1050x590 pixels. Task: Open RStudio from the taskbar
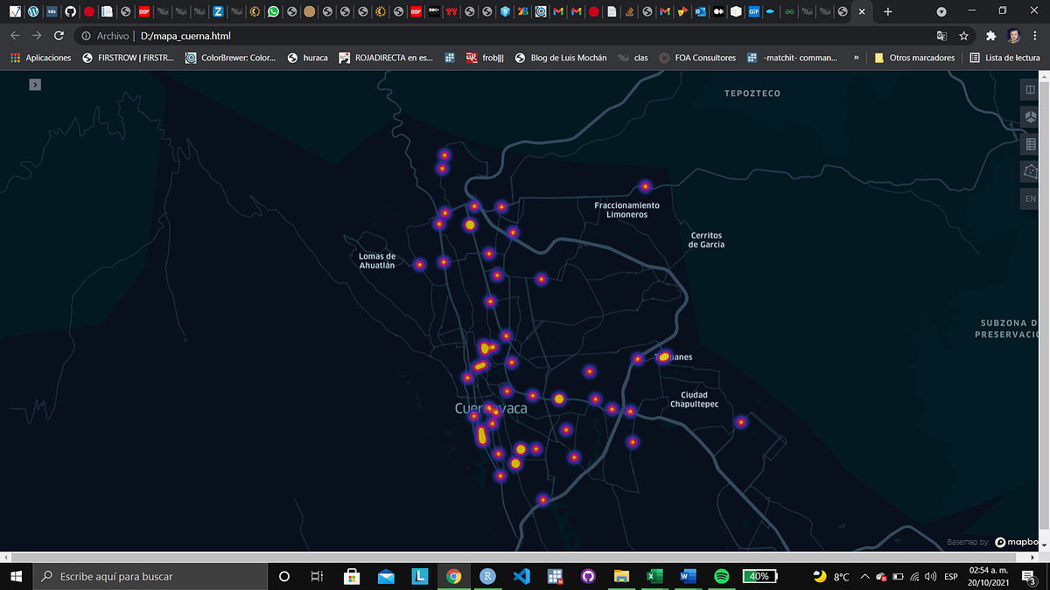[488, 576]
